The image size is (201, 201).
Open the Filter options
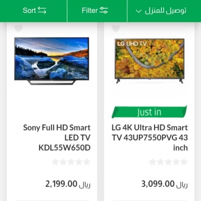tap(95, 10)
